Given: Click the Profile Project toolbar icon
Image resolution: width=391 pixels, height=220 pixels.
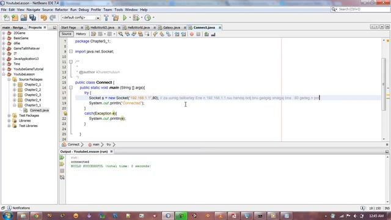Looking at the screenshot, I should [148, 18].
